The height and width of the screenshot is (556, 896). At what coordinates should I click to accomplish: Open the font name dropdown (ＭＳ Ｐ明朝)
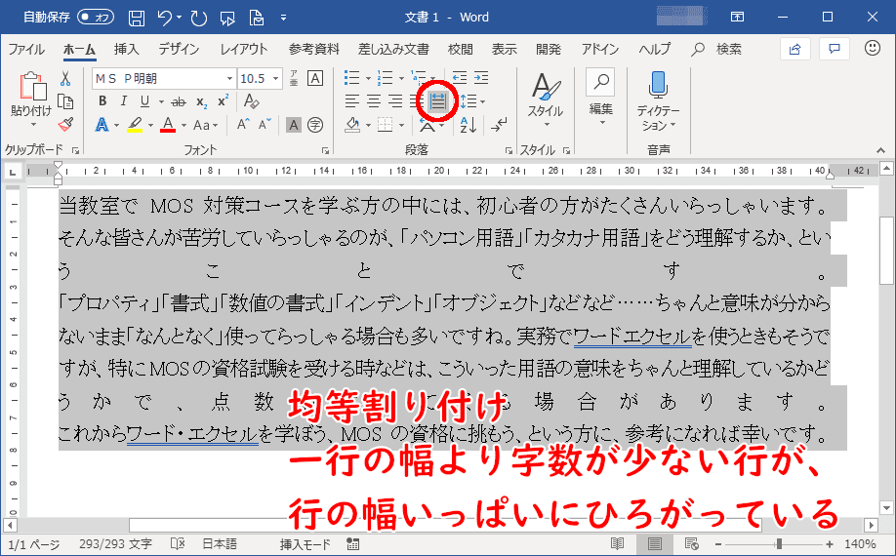coord(230,78)
